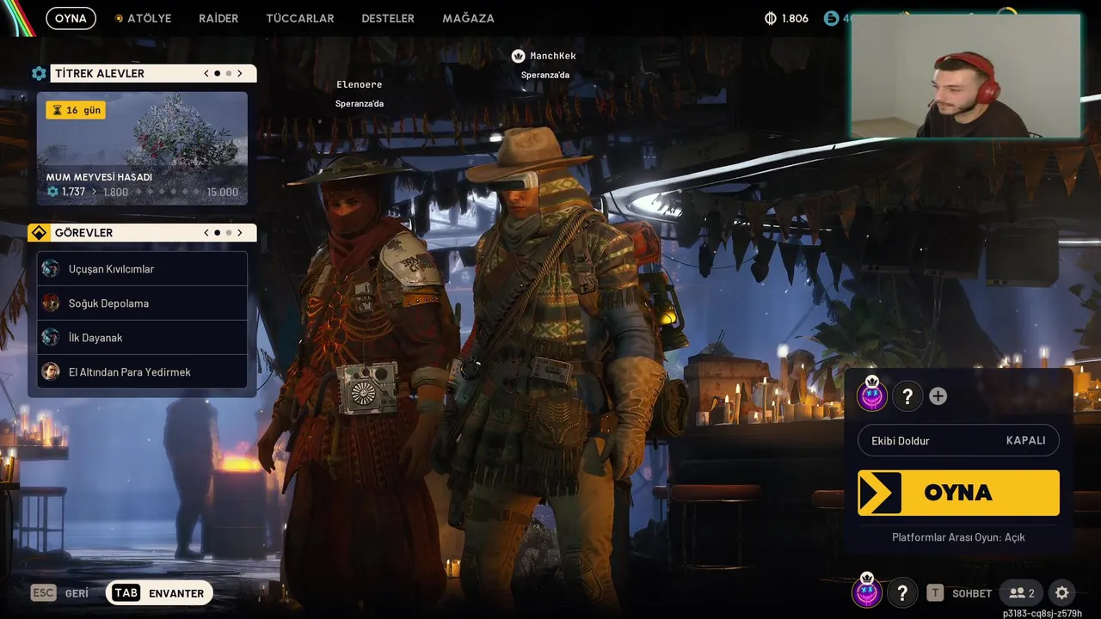The image size is (1101, 619).
Task: Open the DESTELER tab
Action: click(x=388, y=18)
